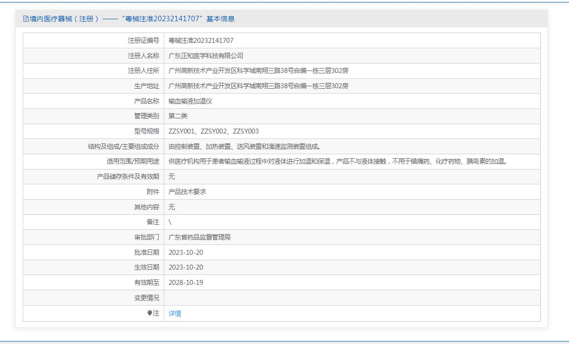
Task: Click the 产品名称 row label
Action: [x=146, y=101]
